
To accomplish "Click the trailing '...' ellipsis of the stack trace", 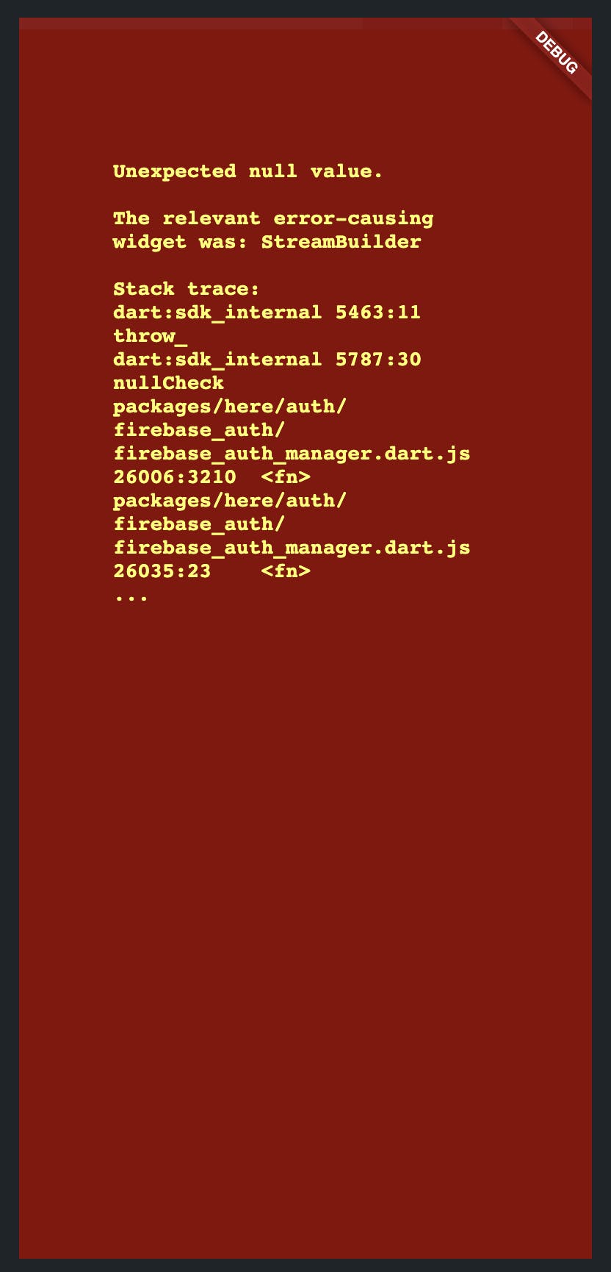I will click(131, 598).
